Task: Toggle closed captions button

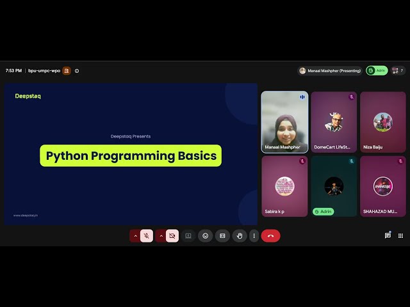Action: [x=222, y=236]
